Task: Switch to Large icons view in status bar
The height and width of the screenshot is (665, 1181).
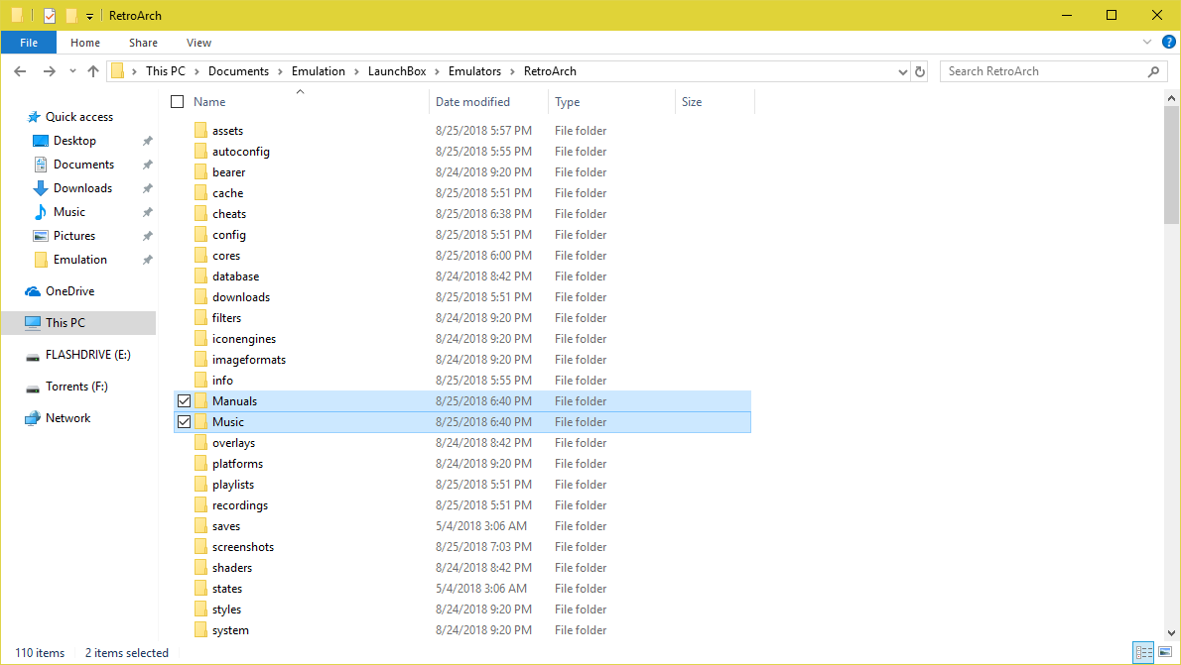Action: 1165,652
